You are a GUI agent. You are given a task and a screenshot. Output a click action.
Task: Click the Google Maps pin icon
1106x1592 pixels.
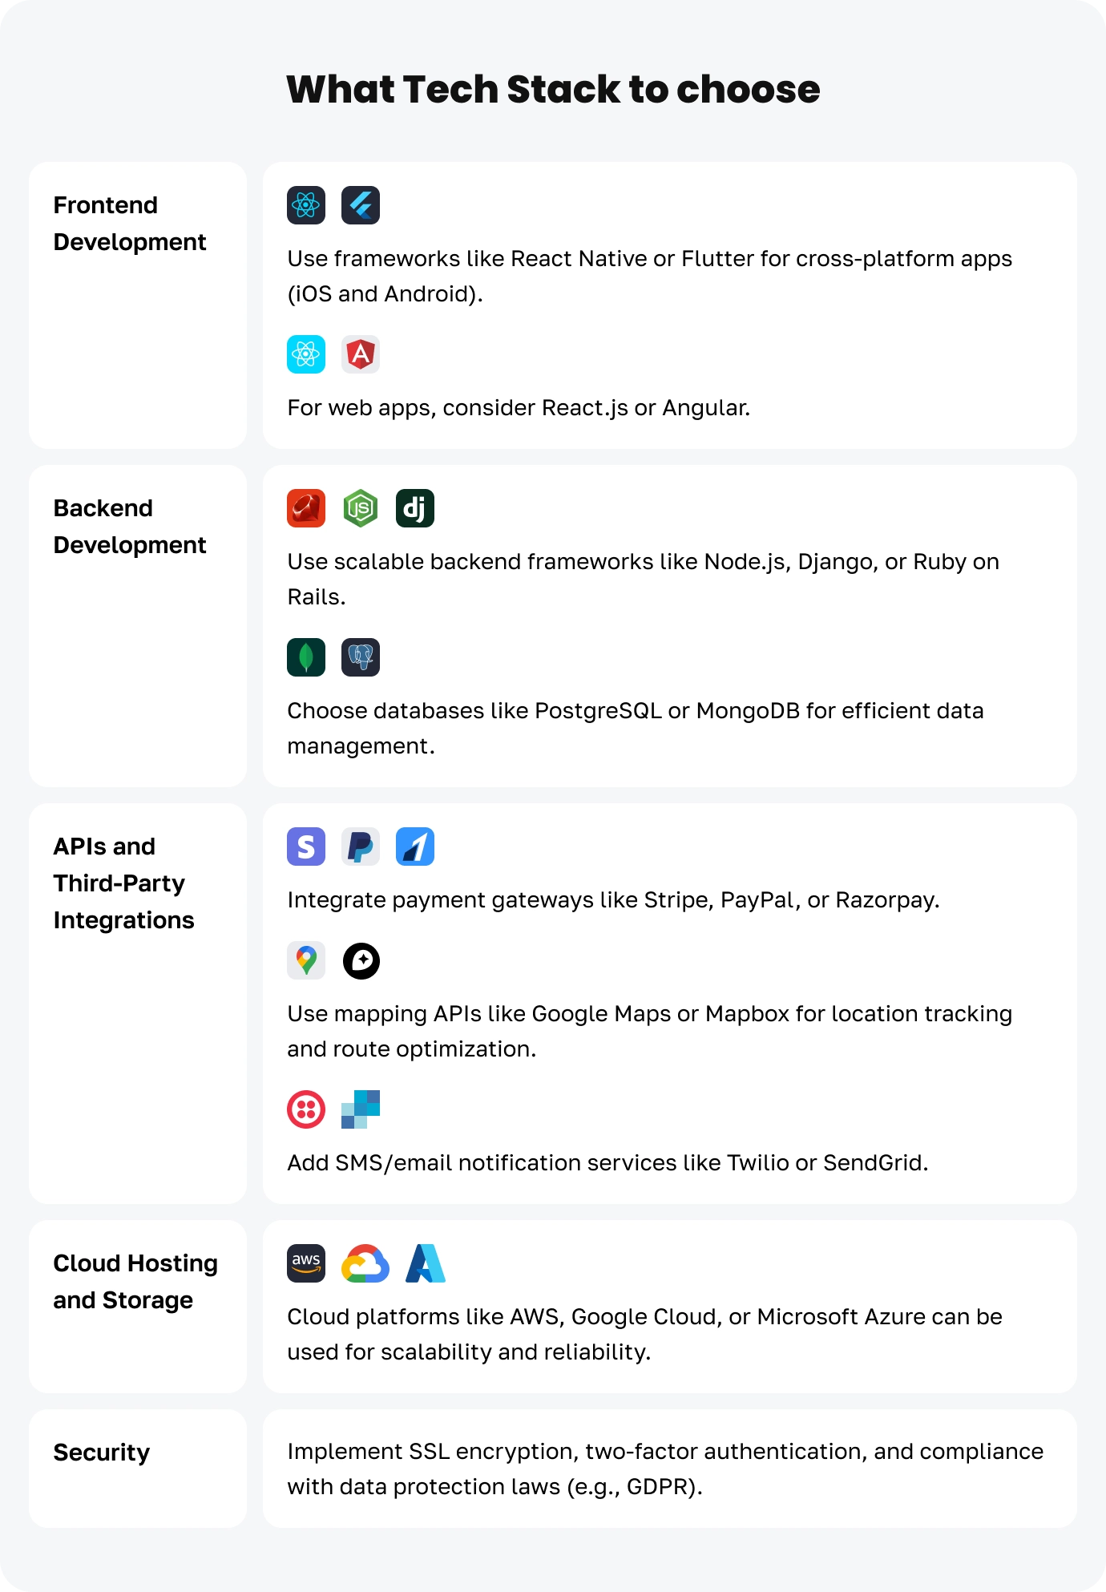click(x=306, y=960)
